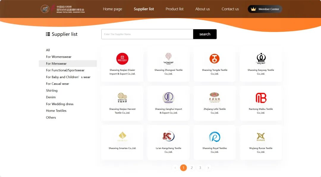Open Shaoxing Keqiao Harvest Textile logo
Viewport: 321px width, 177px height.
[122, 98]
